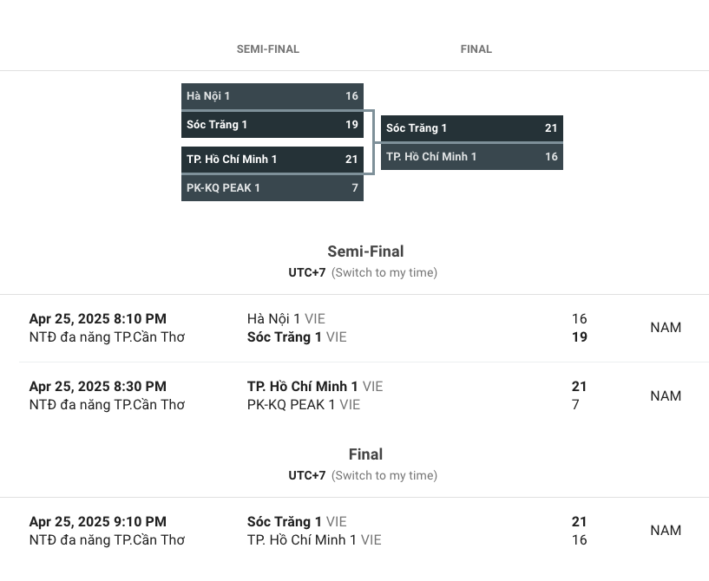
Task: Select Sóc Trăng 1 in semi-final bracket column
Action: tap(272, 125)
